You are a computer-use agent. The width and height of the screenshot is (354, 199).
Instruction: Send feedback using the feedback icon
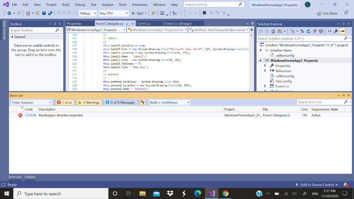click(346, 13)
